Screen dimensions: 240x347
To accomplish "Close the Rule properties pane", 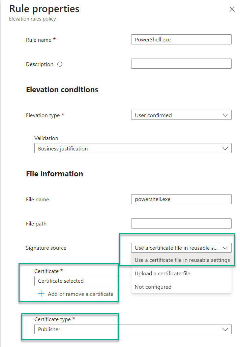I will (x=232, y=9).
